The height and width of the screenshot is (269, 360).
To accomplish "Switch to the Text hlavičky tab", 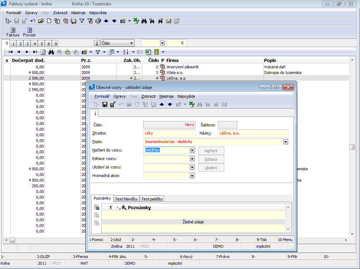I will point(126,199).
